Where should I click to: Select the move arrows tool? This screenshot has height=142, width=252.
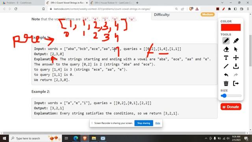236,58
